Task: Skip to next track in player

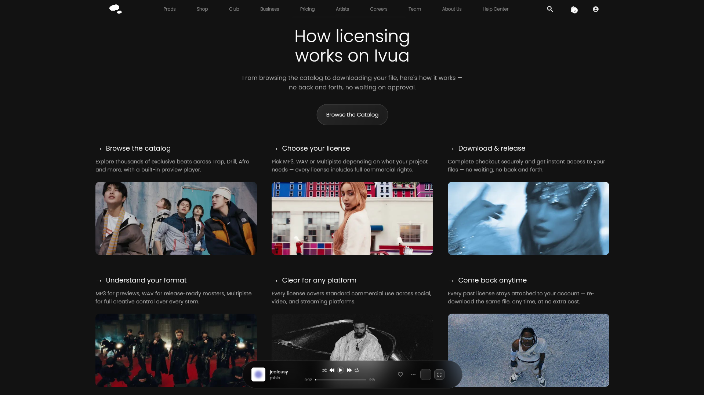Action: [349, 370]
